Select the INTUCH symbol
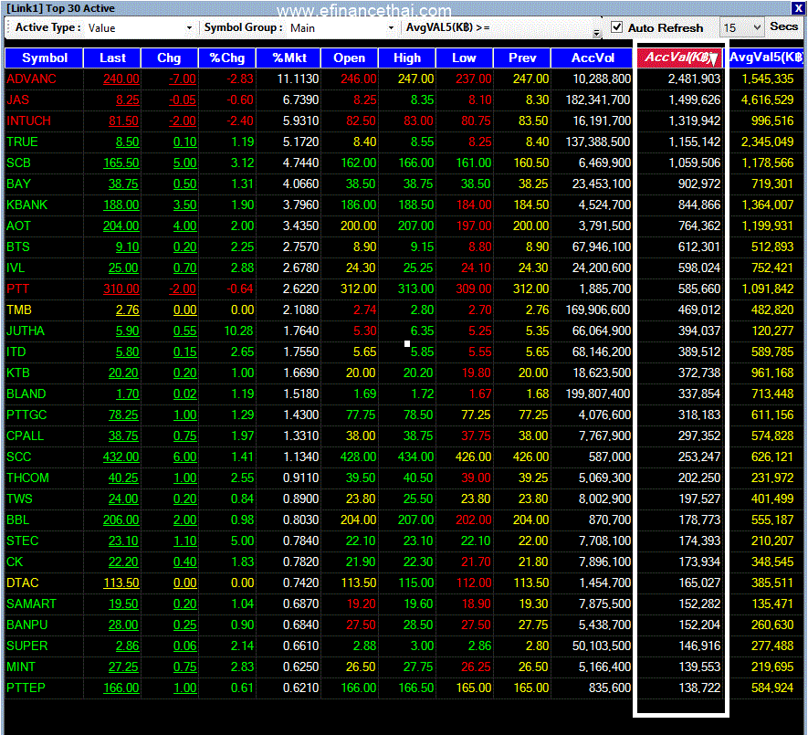The width and height of the screenshot is (808, 735). (29, 121)
